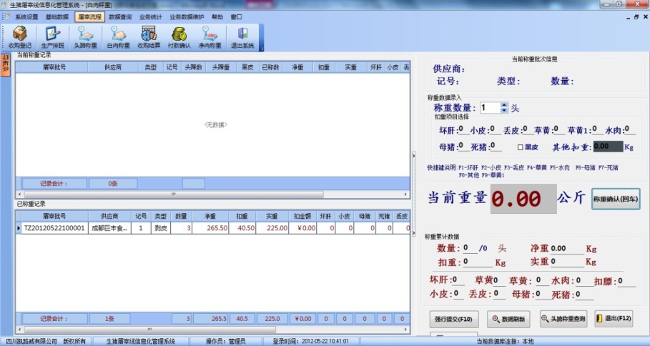Click the 水肉 deduction input field

coord(629,129)
